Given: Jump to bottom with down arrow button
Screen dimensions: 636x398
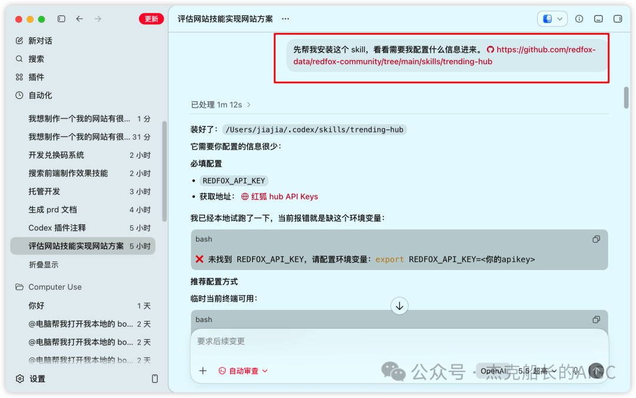Looking at the screenshot, I should click(399, 306).
